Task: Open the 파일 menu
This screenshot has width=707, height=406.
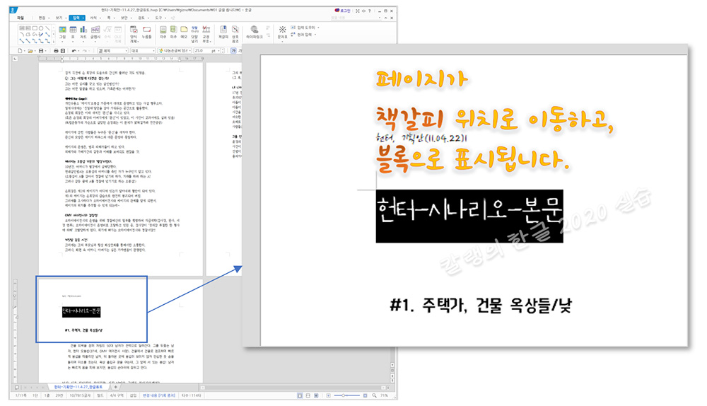Action: [x=21, y=18]
